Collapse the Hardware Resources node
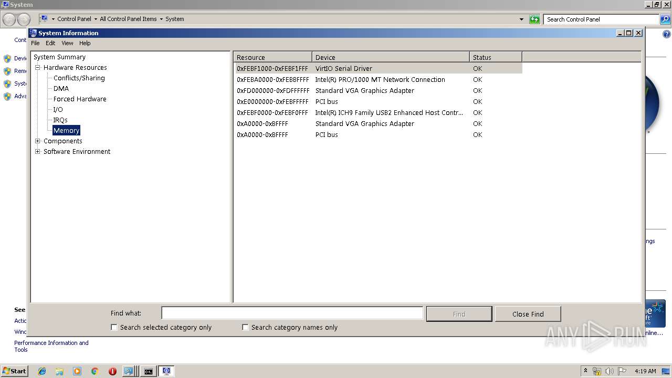Screen dimensions: 672x378 point(38,68)
